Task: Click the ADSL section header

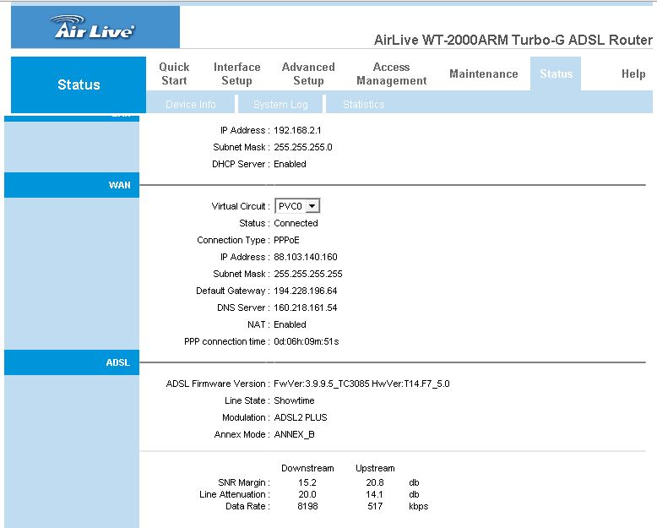Action: pos(72,362)
